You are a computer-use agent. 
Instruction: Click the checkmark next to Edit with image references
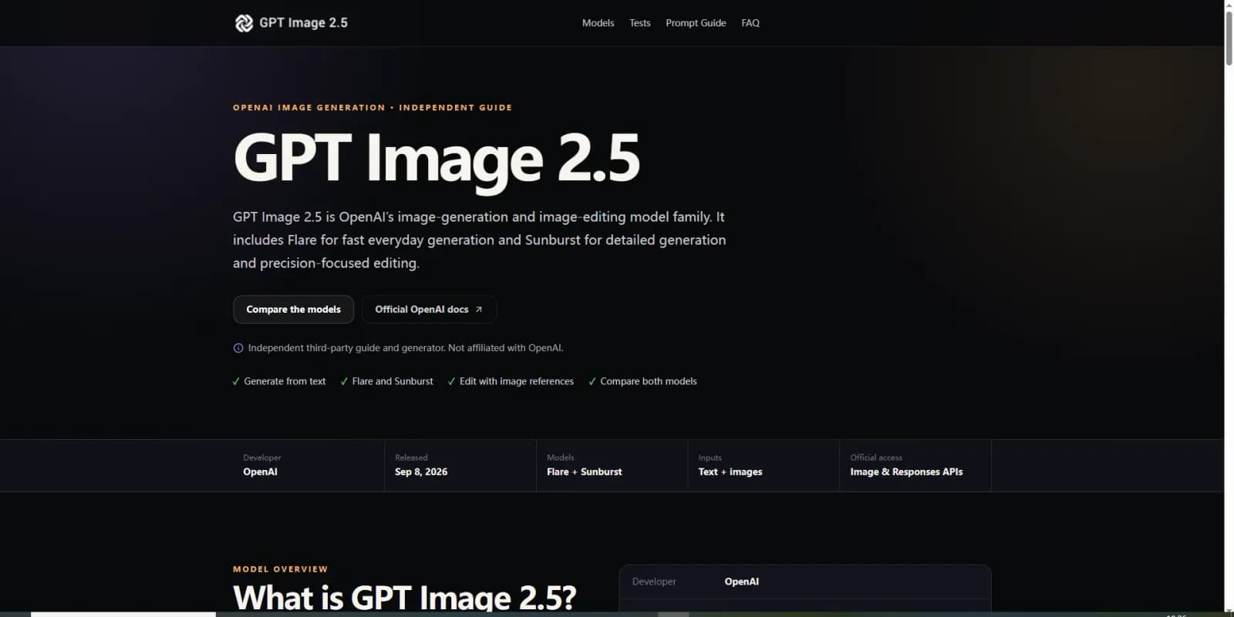coord(452,381)
